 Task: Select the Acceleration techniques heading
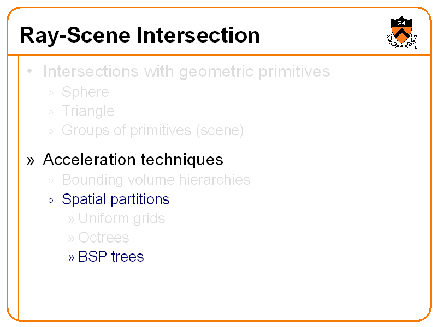coord(133,160)
